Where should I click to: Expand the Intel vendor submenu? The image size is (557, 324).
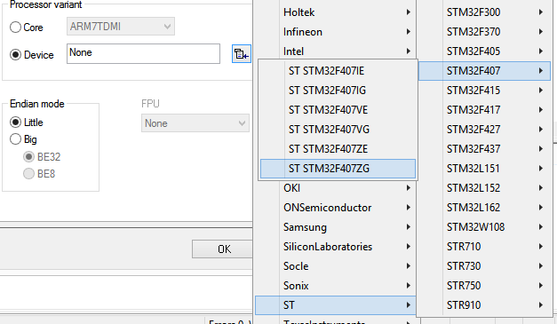[336, 51]
